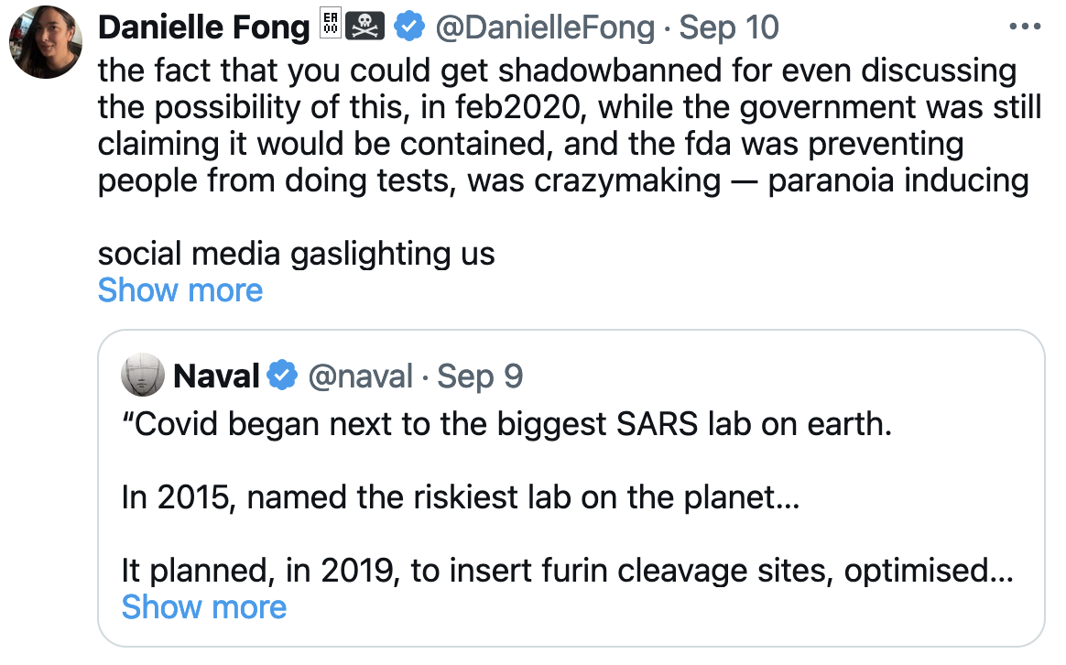
Task: Click Danielle Fong's profile avatar
Action: (x=46, y=43)
